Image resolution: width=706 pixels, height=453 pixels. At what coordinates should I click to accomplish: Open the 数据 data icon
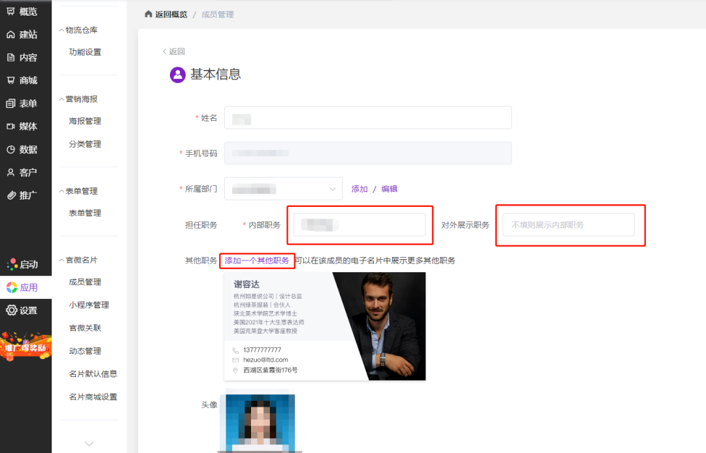coord(11,149)
